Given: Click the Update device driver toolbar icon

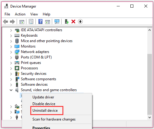Looking at the screenshot, I should coord(67,21).
